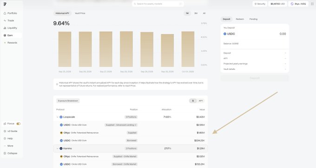This screenshot has height=168, width=316.
Task: Click the Supplied - Onfe Market badge
Action: pyautogui.click(x=125, y=156)
